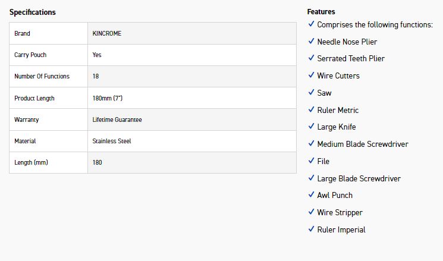Image resolution: width=443 pixels, height=261 pixels.
Task: Select the Wire Stripper feature item
Action: pos(340,212)
